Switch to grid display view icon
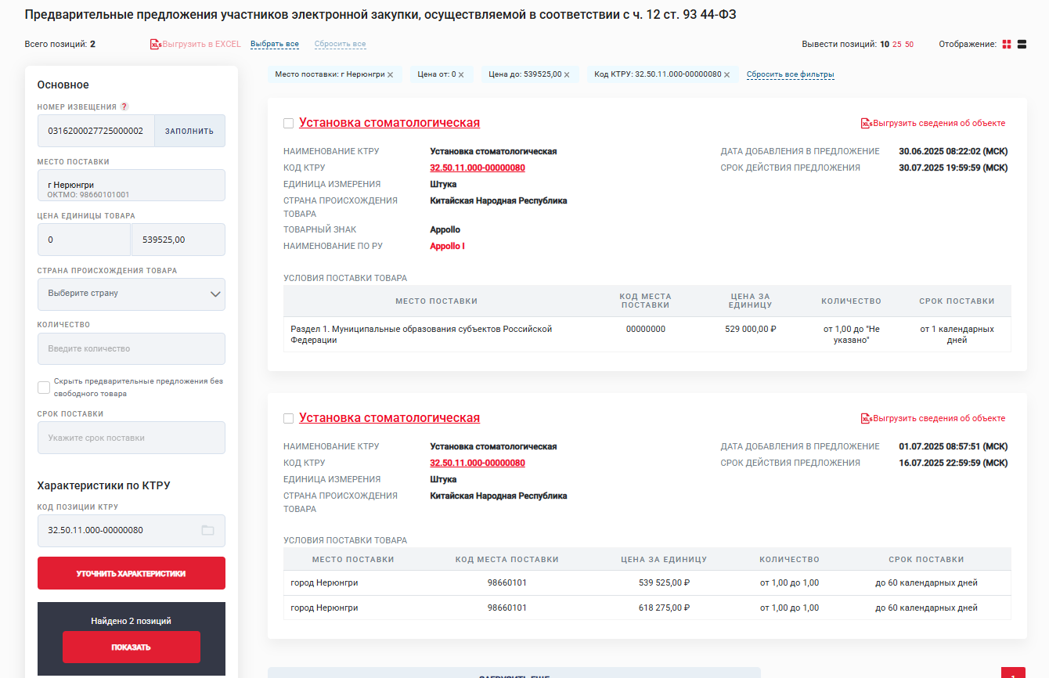 tap(1007, 45)
